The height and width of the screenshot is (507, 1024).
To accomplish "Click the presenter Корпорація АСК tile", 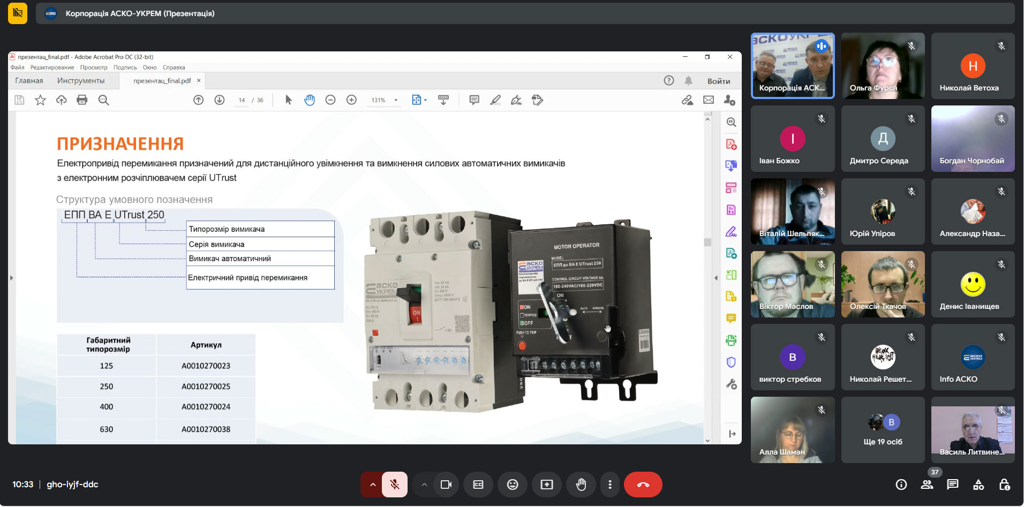I will 793,66.
